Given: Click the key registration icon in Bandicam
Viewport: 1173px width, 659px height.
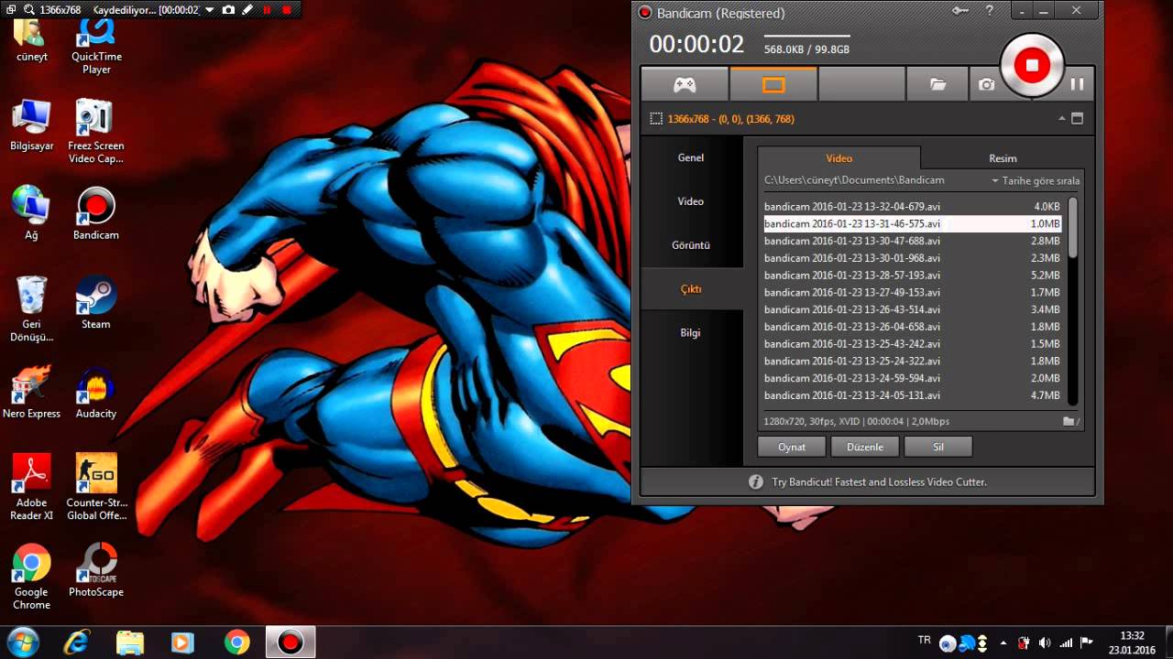Looking at the screenshot, I should (960, 11).
